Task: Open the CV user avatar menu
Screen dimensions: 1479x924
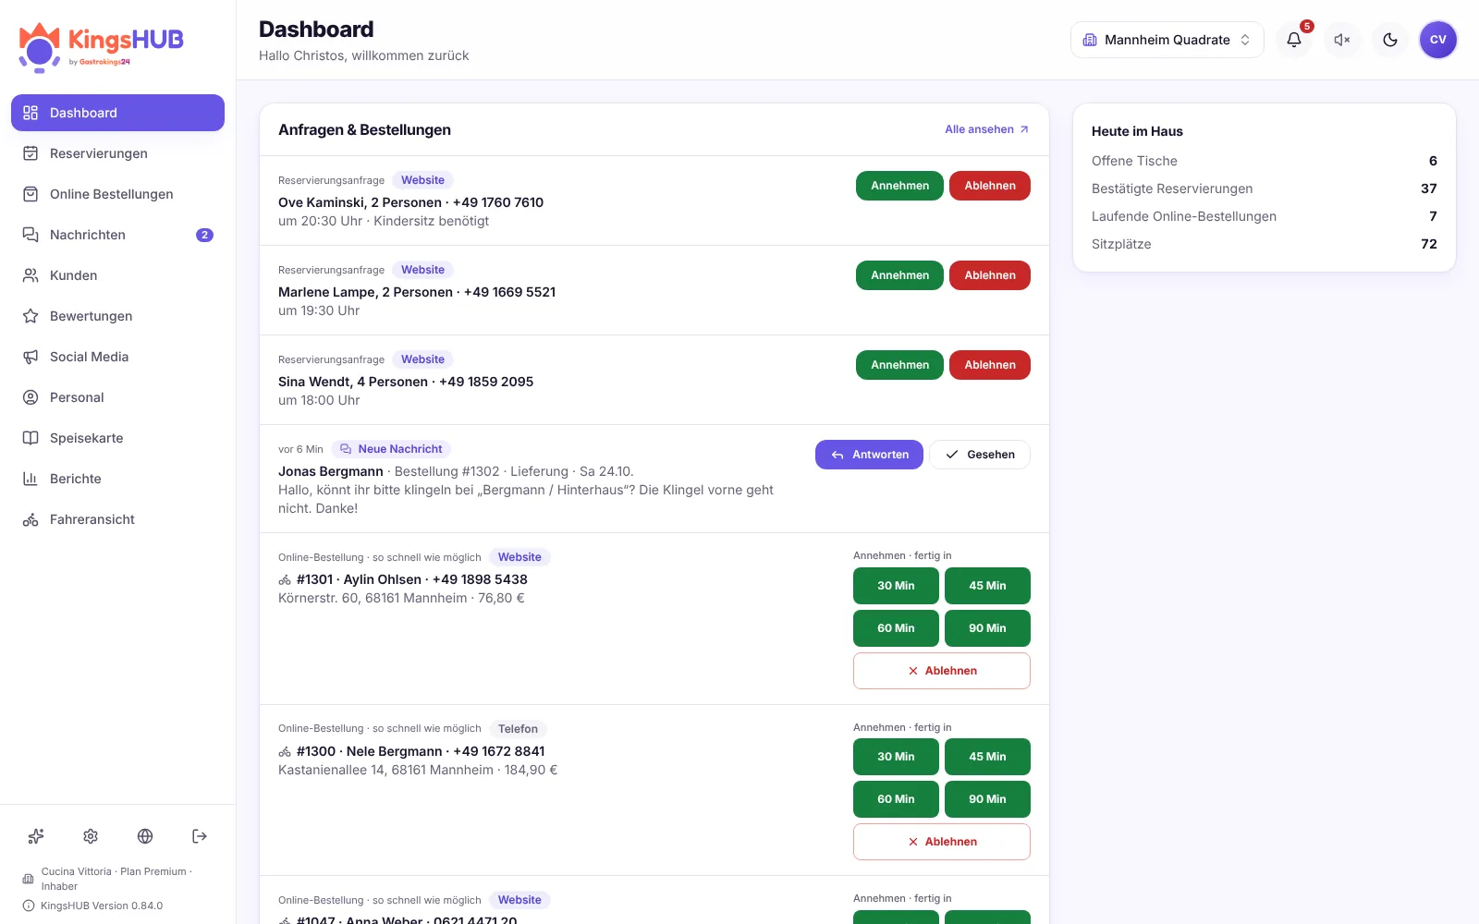Action: (x=1438, y=40)
